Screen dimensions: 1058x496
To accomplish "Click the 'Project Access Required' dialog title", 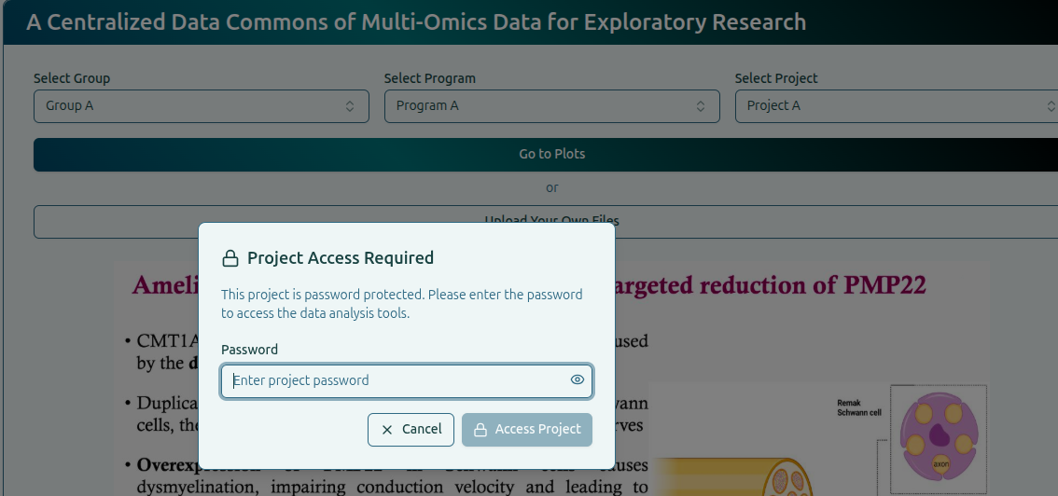I will click(341, 257).
